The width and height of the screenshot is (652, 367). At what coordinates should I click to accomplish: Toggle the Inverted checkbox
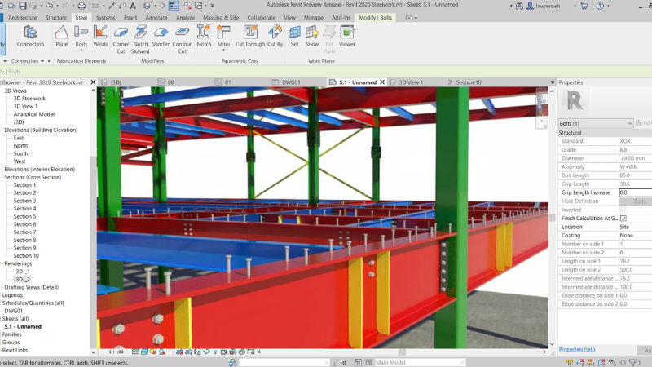click(623, 210)
